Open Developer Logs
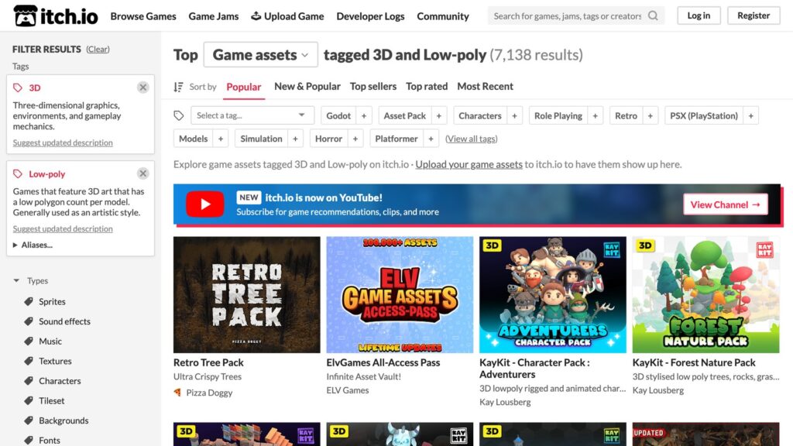This screenshot has width=793, height=446. [370, 16]
